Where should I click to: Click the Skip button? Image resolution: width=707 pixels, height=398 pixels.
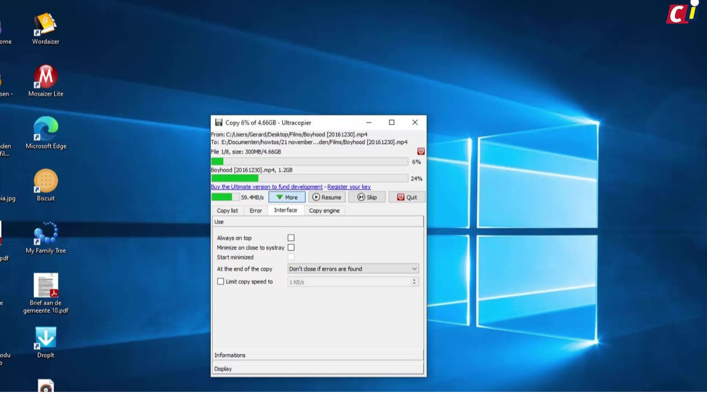coord(367,197)
